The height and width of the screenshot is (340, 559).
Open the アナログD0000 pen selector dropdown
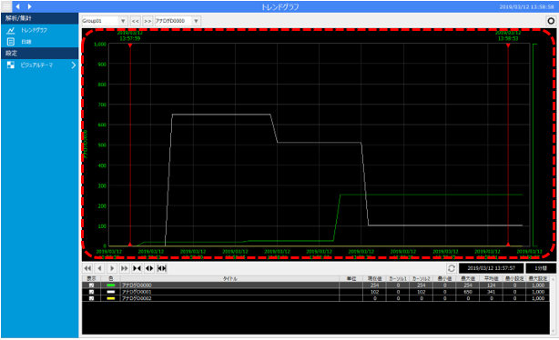pyautogui.click(x=196, y=21)
